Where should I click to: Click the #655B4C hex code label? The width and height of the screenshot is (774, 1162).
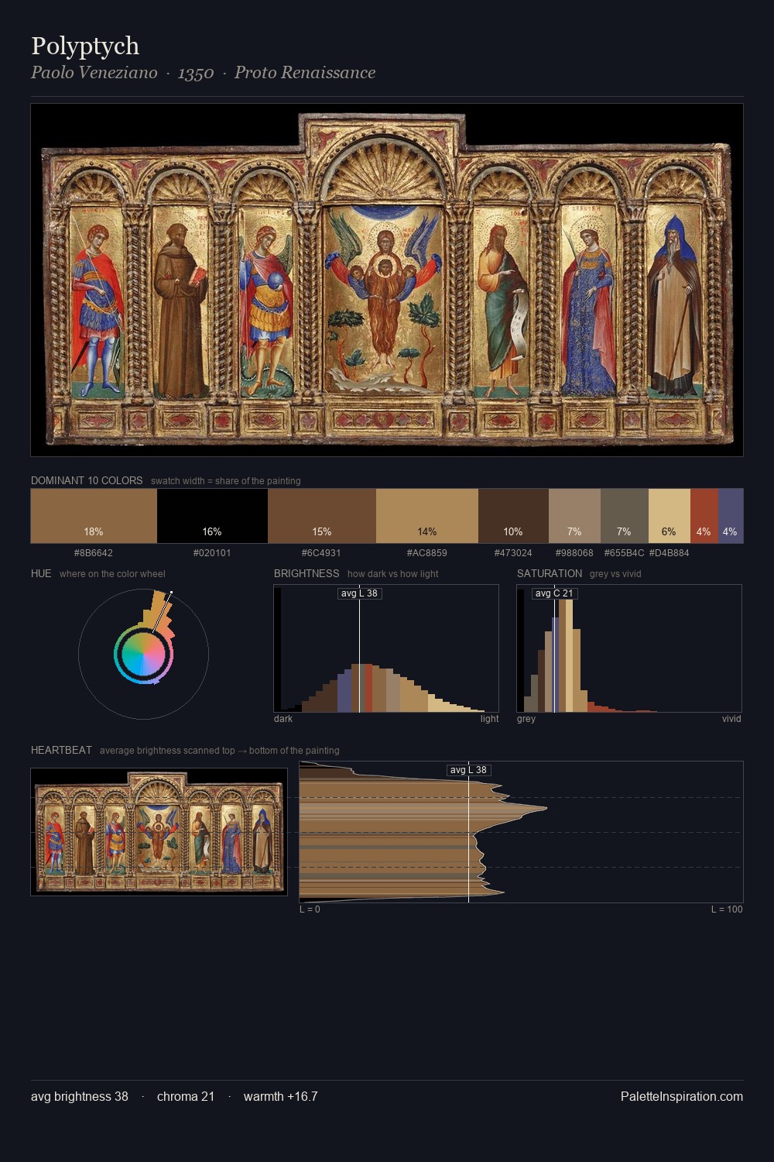pyautogui.click(x=624, y=553)
